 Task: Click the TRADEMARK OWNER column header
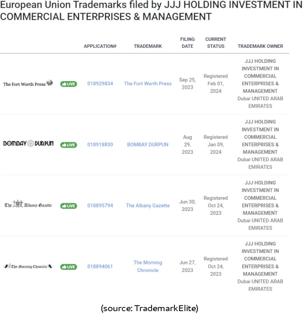[260, 46]
